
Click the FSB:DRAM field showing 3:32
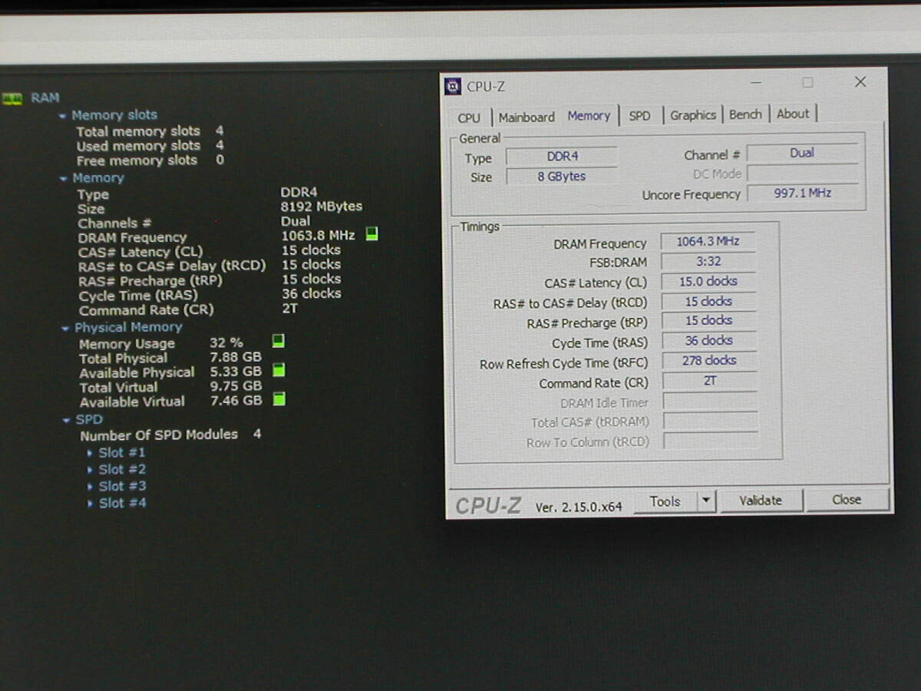[708, 261]
